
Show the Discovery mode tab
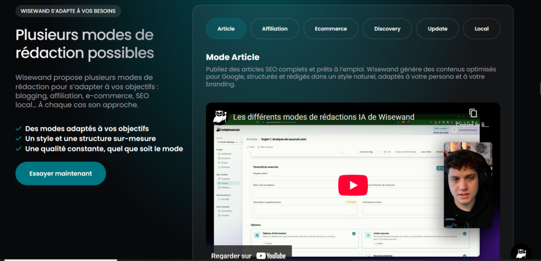[x=387, y=29]
